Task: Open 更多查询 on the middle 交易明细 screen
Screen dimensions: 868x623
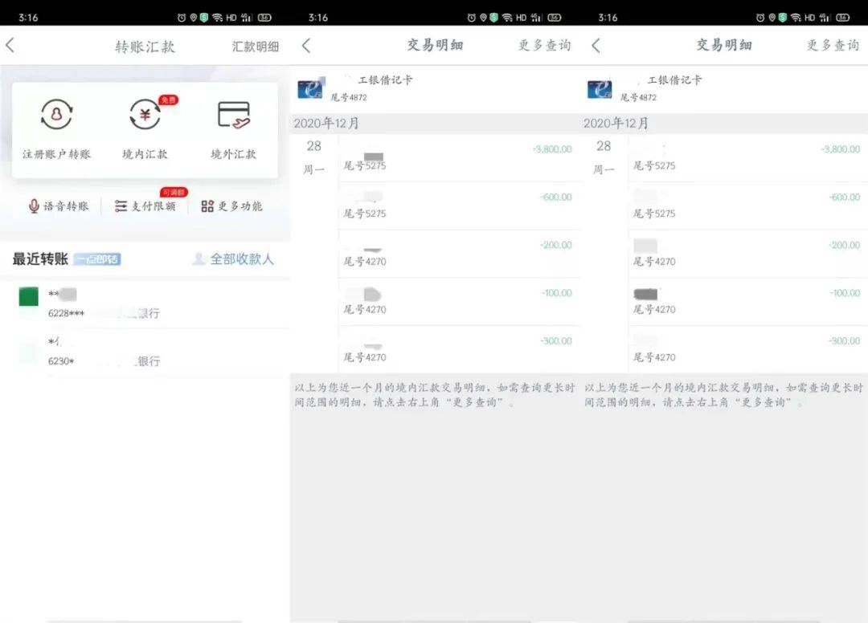Action: click(x=545, y=45)
